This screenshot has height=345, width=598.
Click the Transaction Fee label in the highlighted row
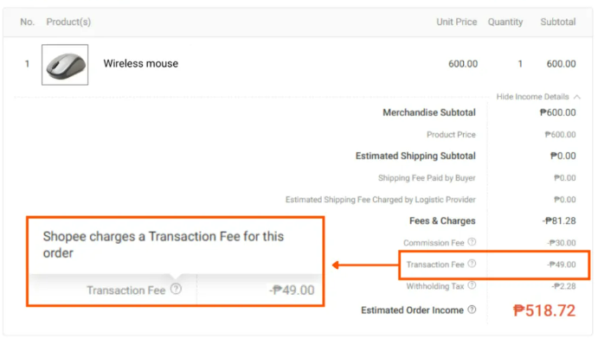click(x=435, y=265)
